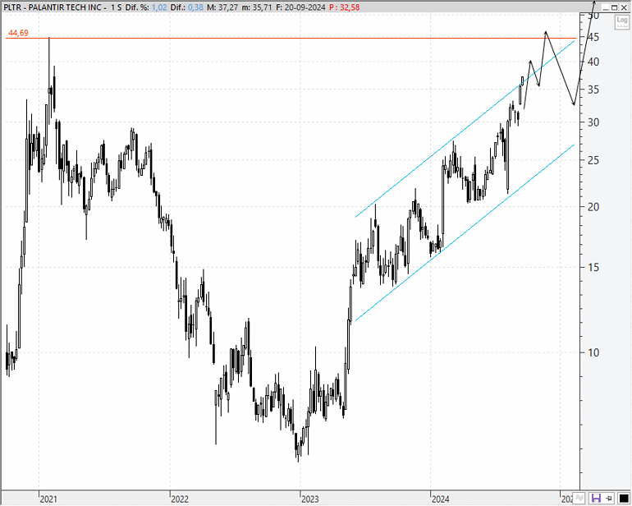The height and width of the screenshot is (506, 632).
Task: Select the orange 44,69 resistance label
Action: [x=19, y=33]
